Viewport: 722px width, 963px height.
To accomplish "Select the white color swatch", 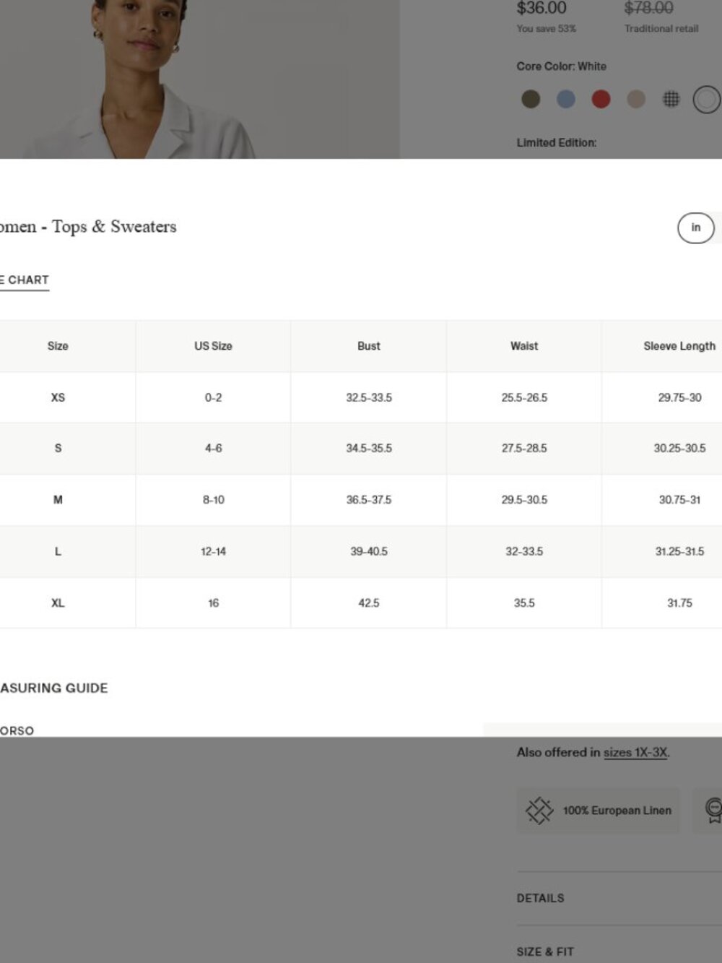I will pyautogui.click(x=707, y=99).
